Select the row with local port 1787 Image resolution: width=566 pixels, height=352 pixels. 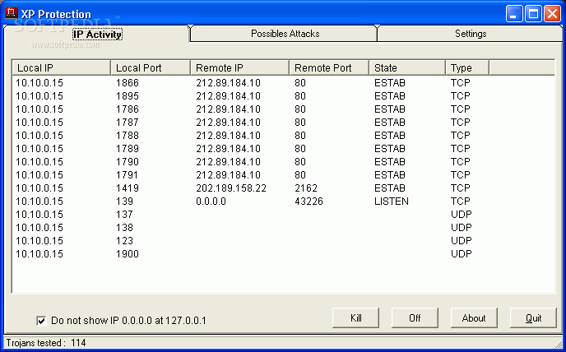283,123
